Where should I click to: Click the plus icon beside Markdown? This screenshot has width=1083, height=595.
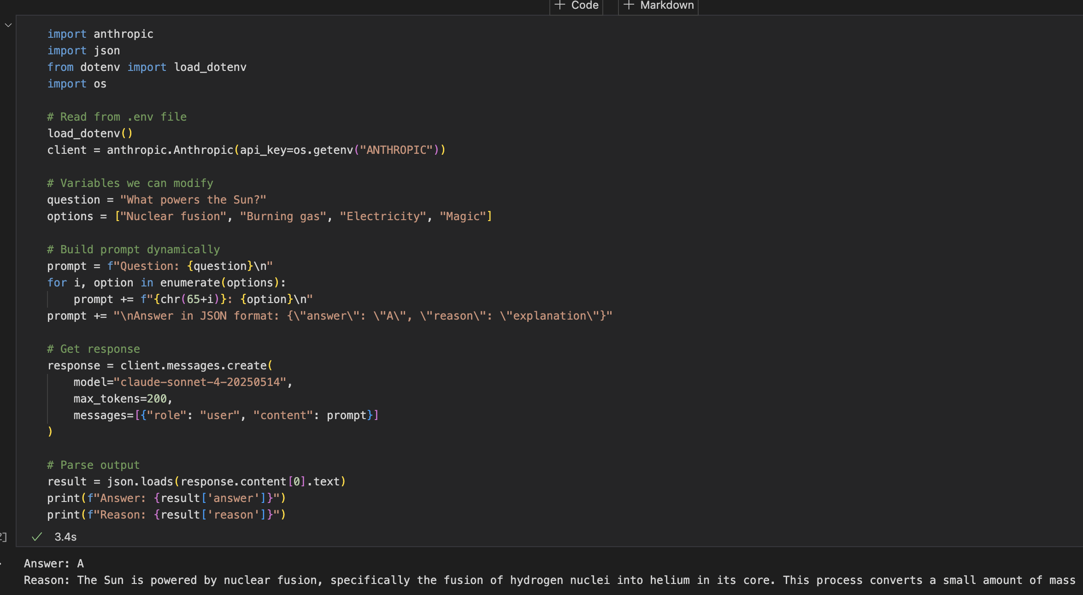(629, 5)
